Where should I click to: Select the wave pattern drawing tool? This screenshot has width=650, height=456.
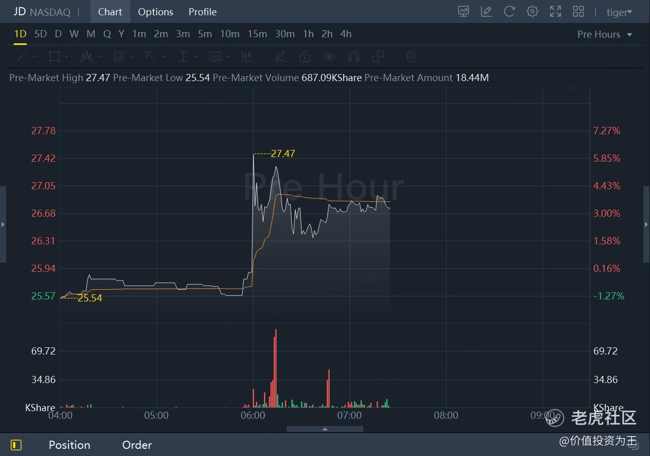click(x=86, y=56)
